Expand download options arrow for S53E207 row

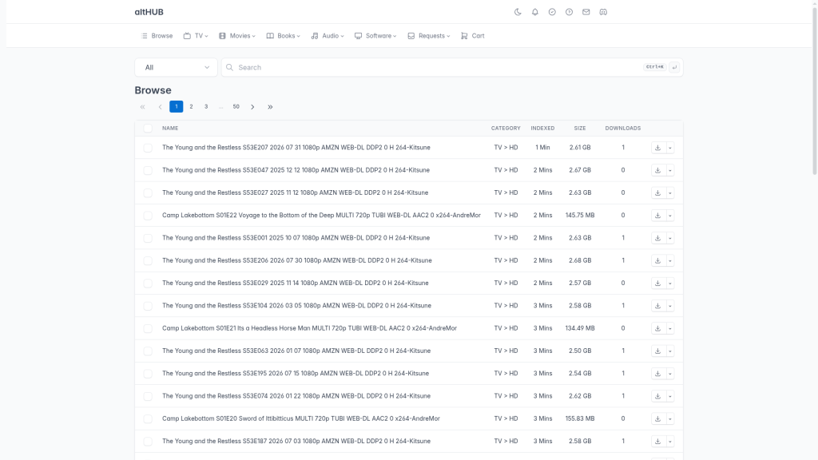pyautogui.click(x=670, y=148)
